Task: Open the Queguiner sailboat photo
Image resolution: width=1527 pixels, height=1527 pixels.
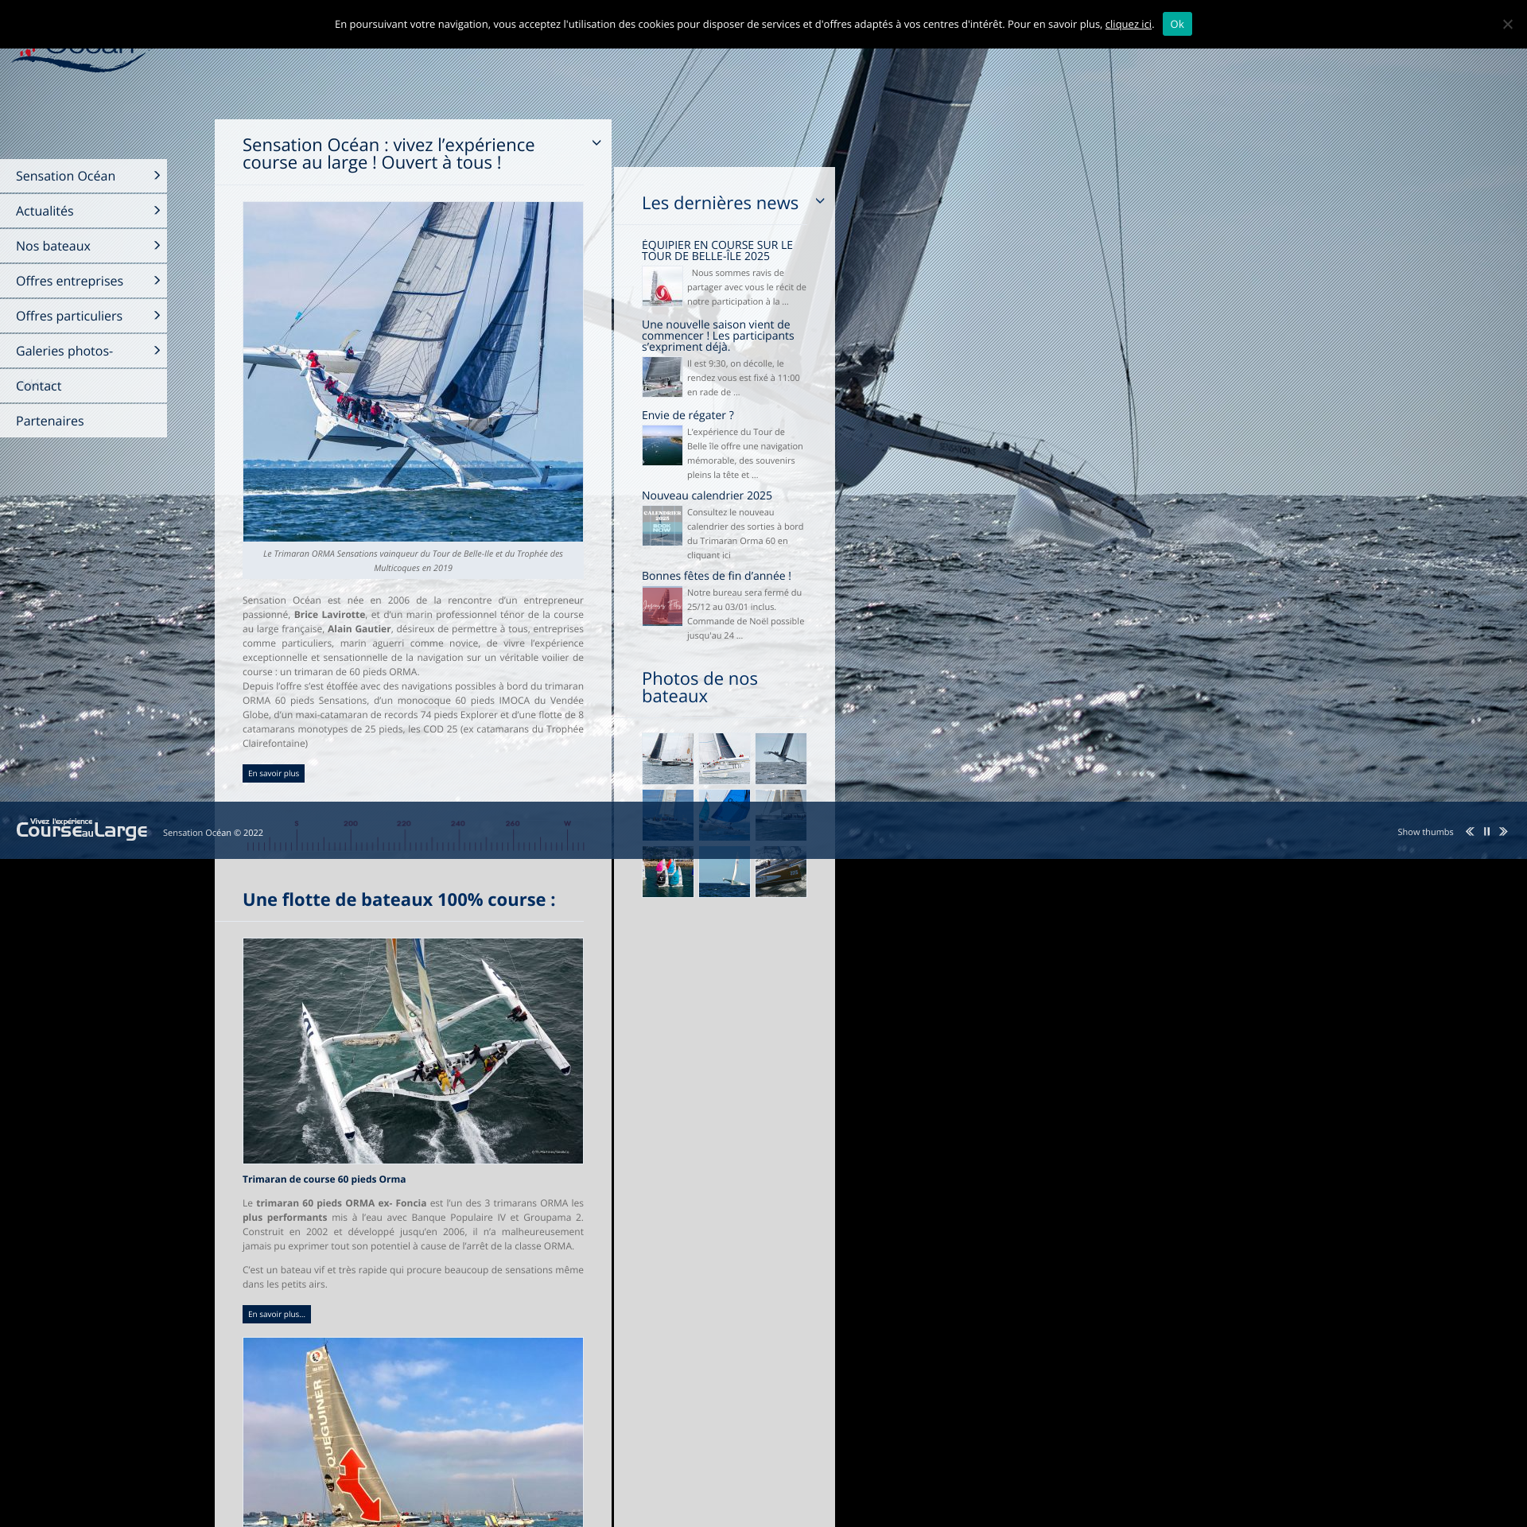Action: click(413, 1432)
